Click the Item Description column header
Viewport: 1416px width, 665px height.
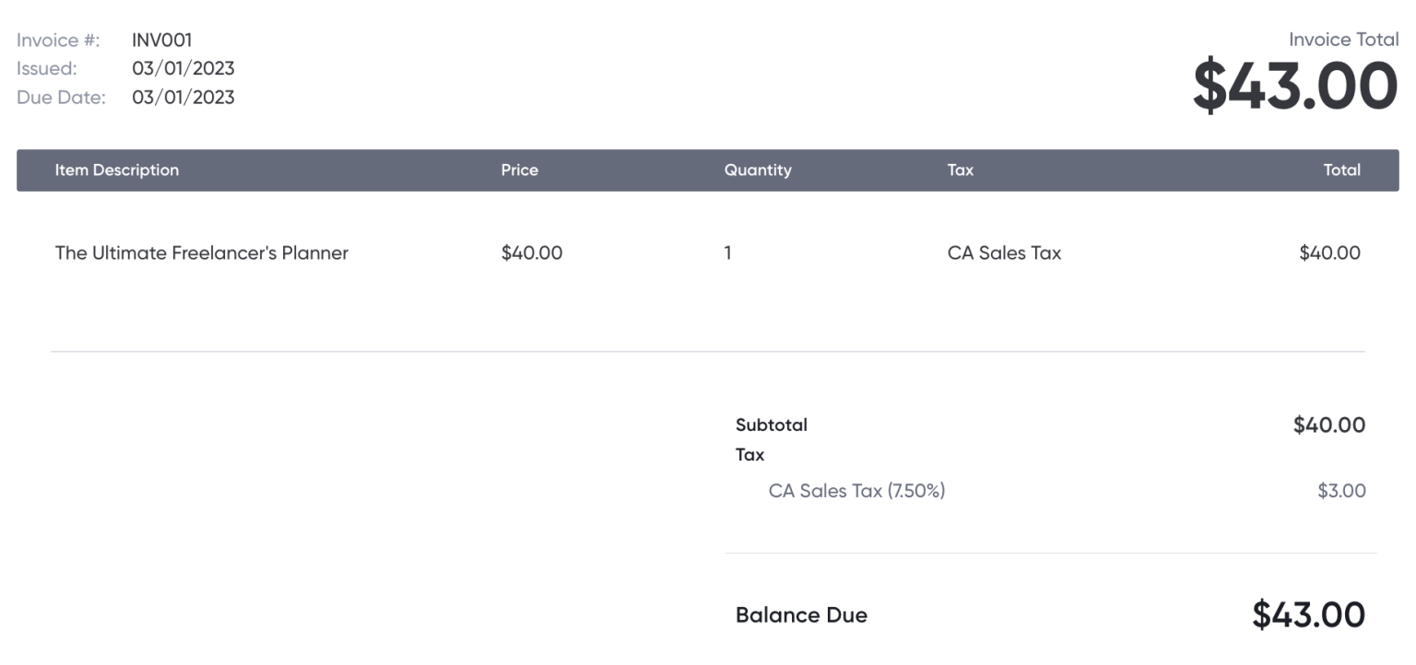pyautogui.click(x=116, y=169)
